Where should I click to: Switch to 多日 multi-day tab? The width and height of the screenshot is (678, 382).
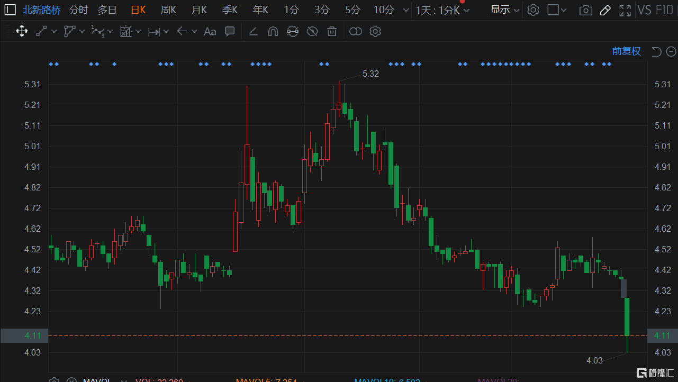click(x=107, y=10)
